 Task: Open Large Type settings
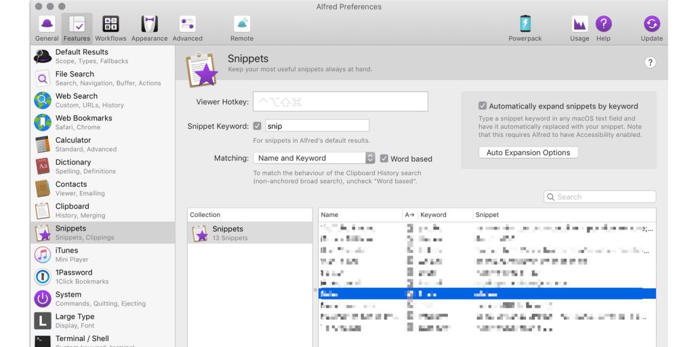(x=103, y=321)
